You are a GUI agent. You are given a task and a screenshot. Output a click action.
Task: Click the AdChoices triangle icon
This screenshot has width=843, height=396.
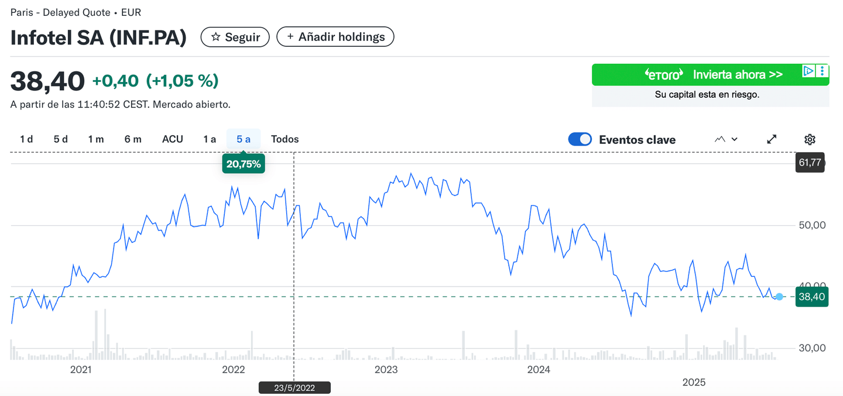tap(808, 71)
